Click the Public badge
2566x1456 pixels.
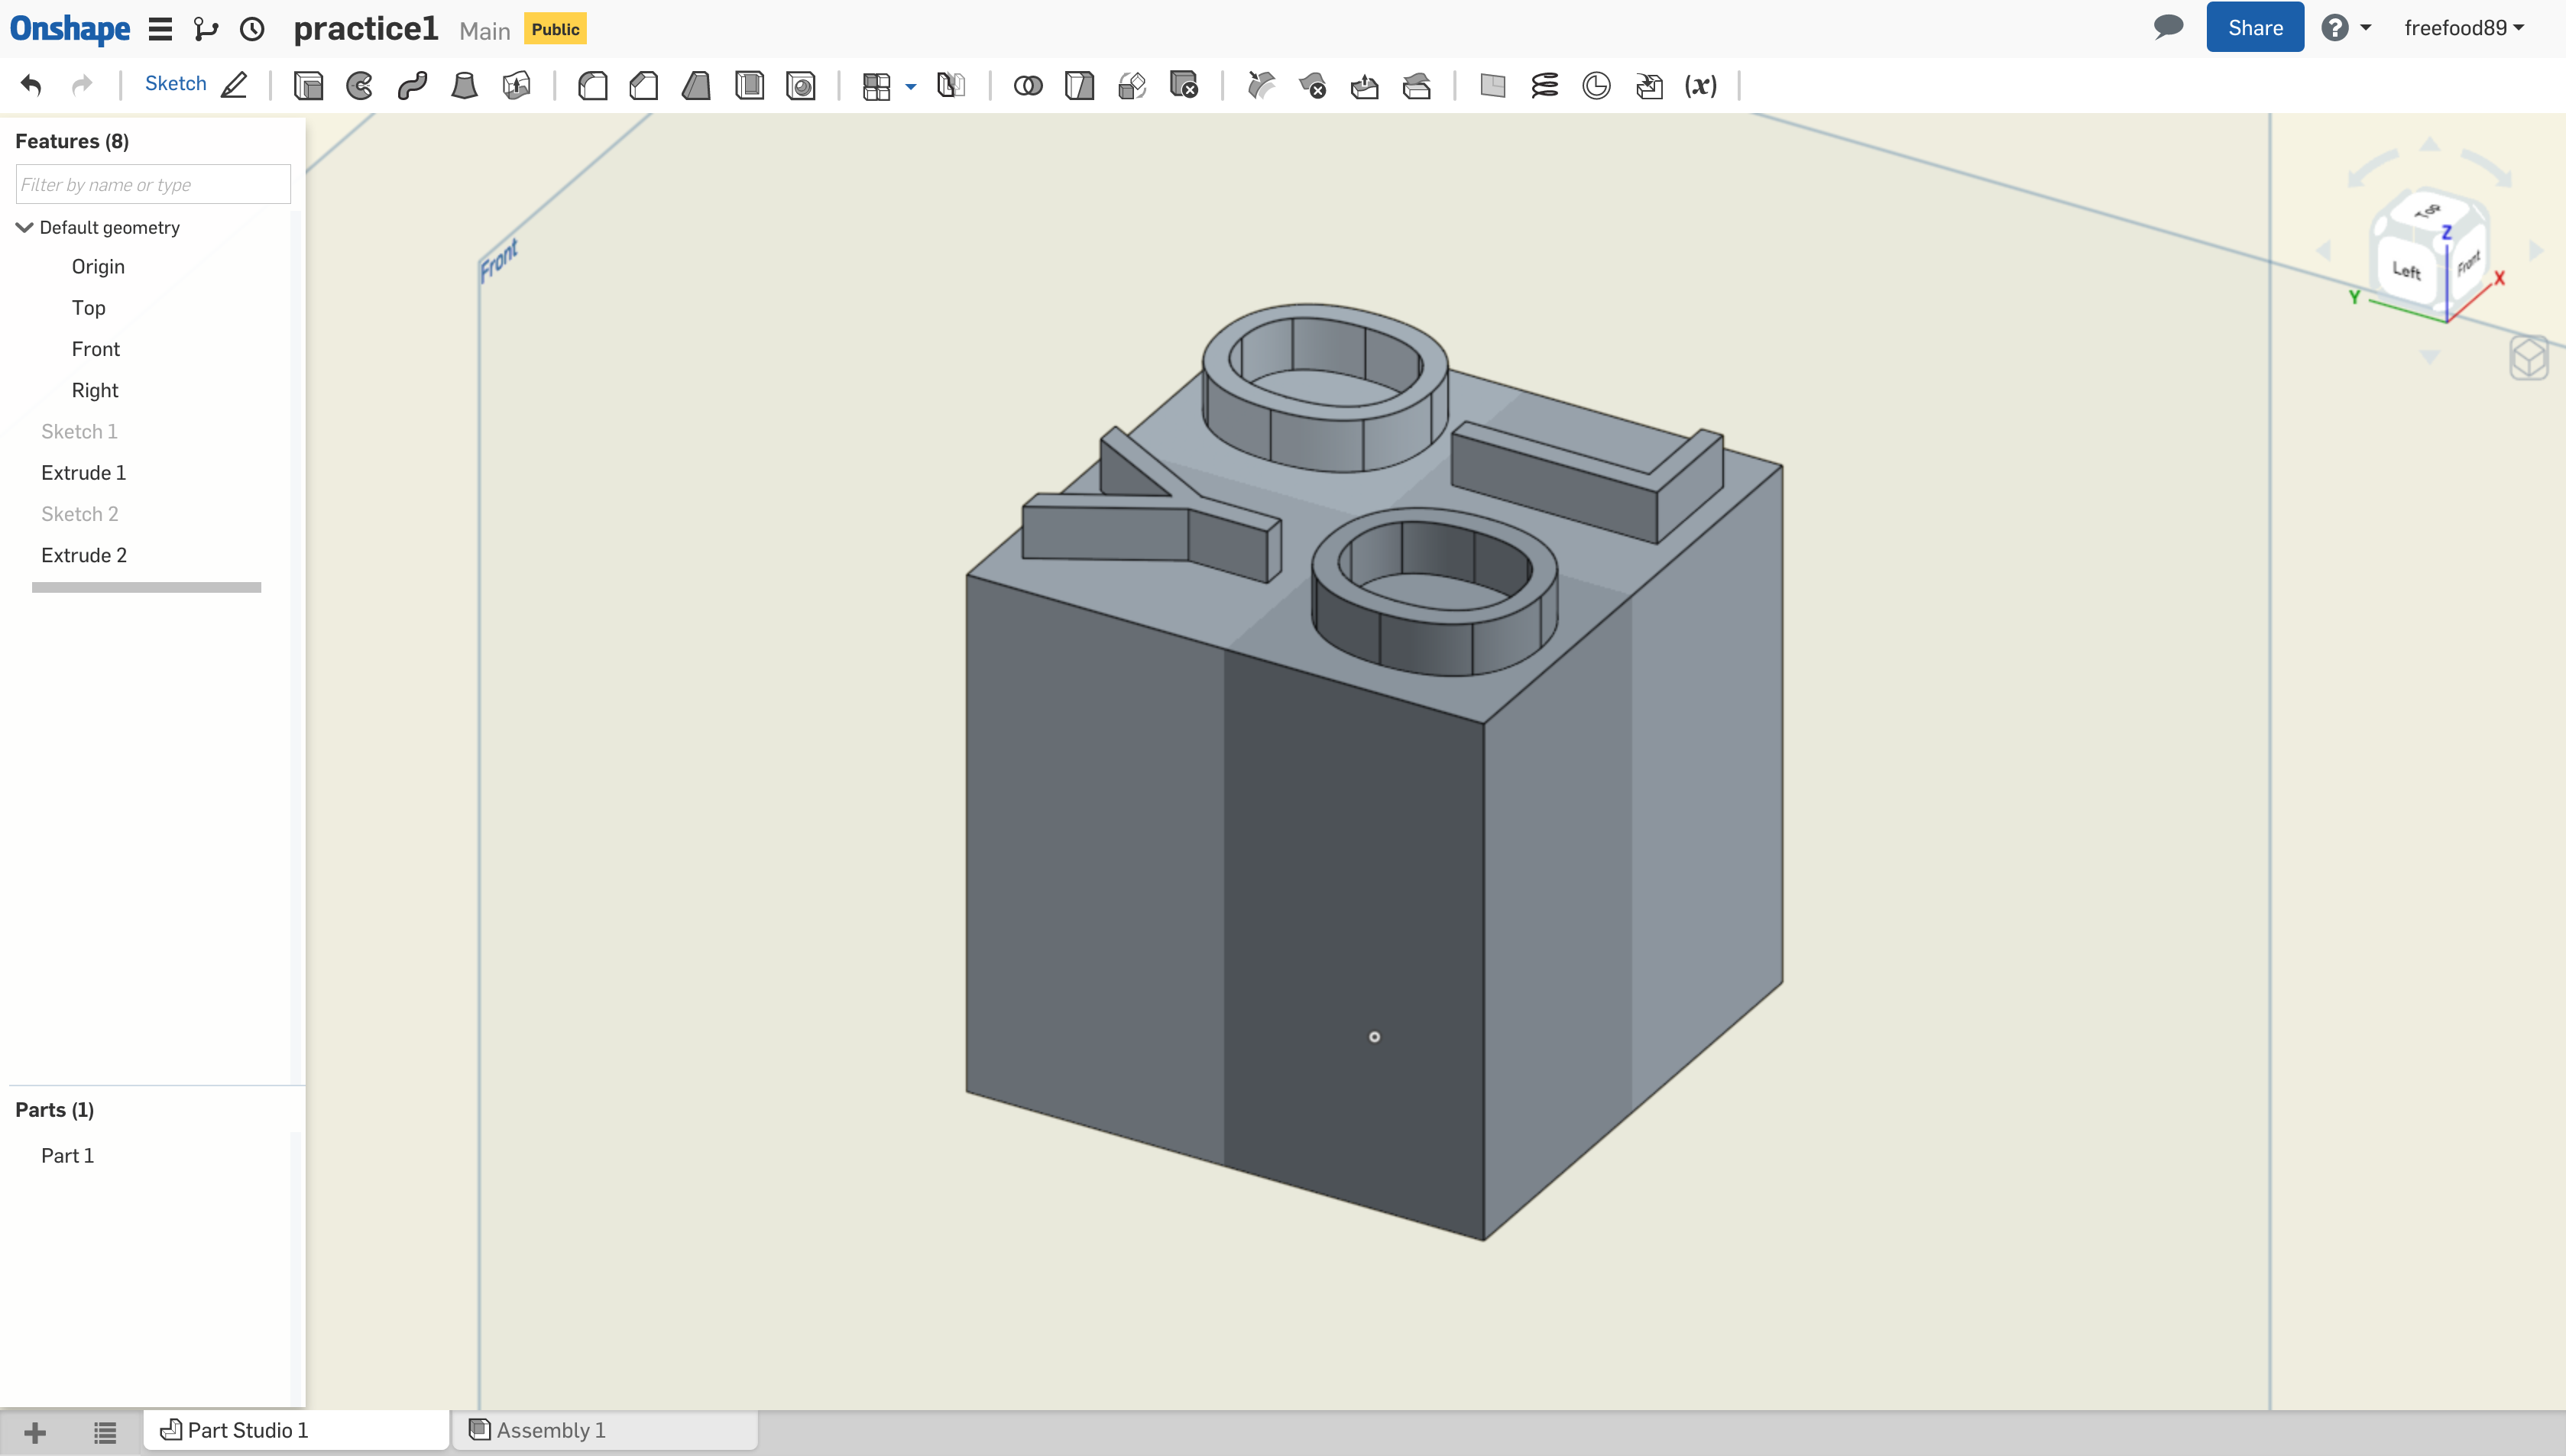point(555,29)
